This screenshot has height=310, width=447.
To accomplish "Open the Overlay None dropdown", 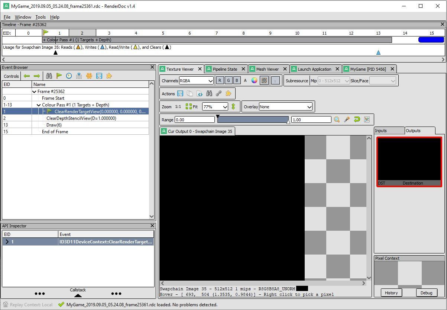I will [286, 107].
